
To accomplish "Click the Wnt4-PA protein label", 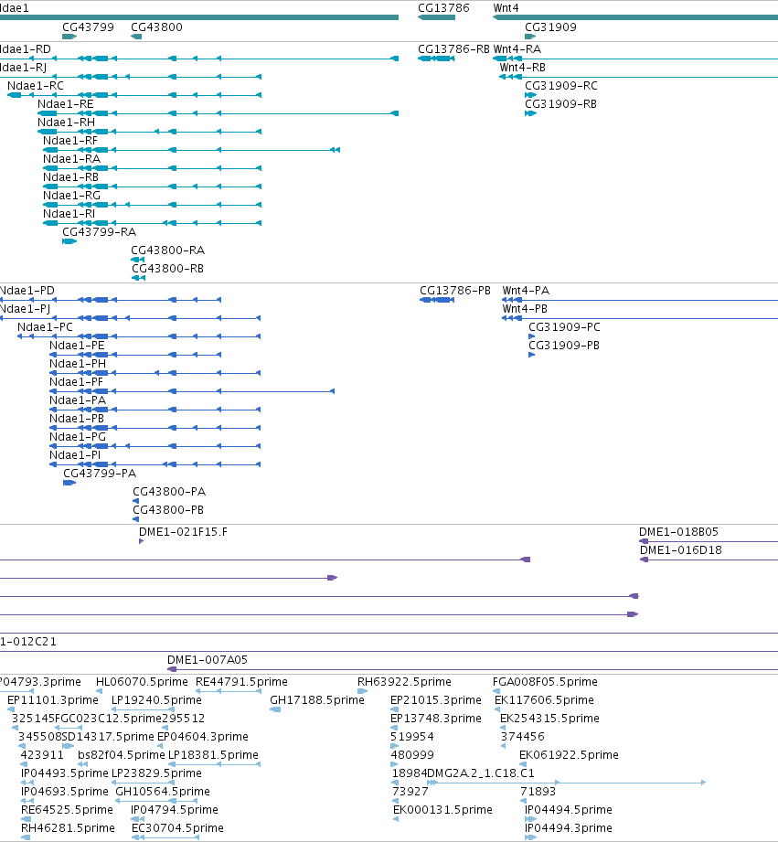I will pos(526,290).
